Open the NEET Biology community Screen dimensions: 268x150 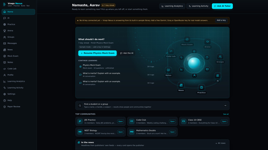point(120,132)
